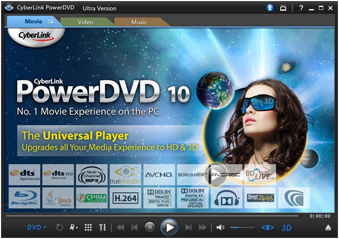339x239 pixels.
Task: Click the fast forward button
Action: [202, 228]
